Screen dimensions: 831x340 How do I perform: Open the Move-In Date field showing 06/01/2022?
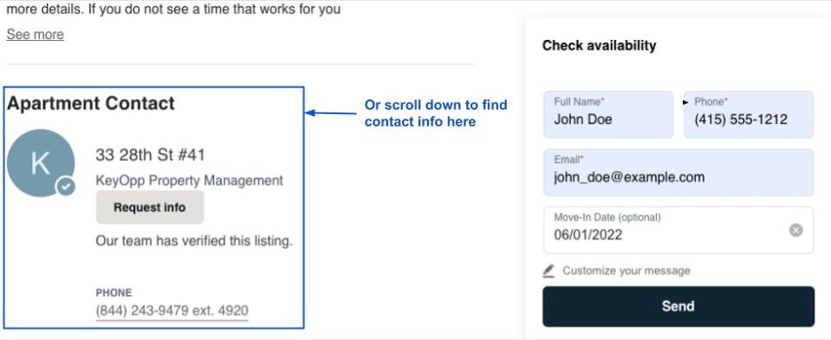pyautogui.click(x=678, y=230)
